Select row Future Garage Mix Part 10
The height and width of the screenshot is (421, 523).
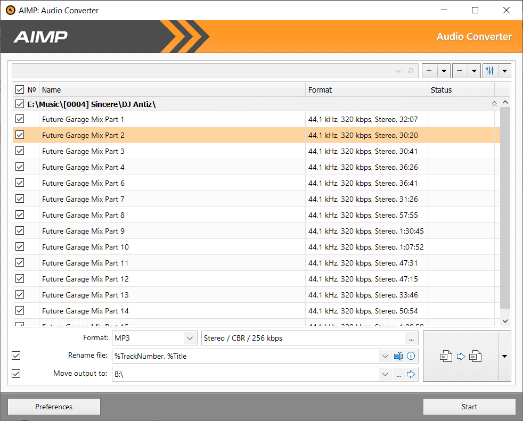coord(256,247)
